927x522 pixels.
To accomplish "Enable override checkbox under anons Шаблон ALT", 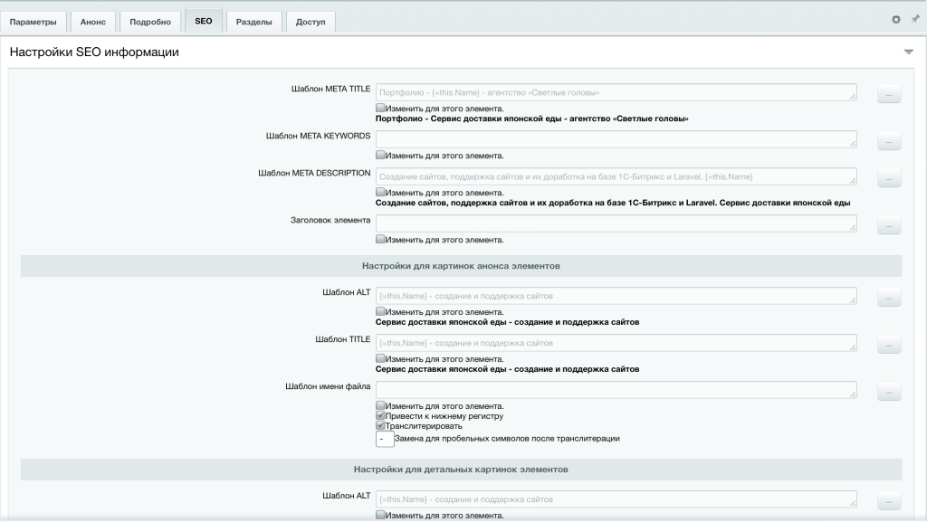I will pyautogui.click(x=380, y=312).
